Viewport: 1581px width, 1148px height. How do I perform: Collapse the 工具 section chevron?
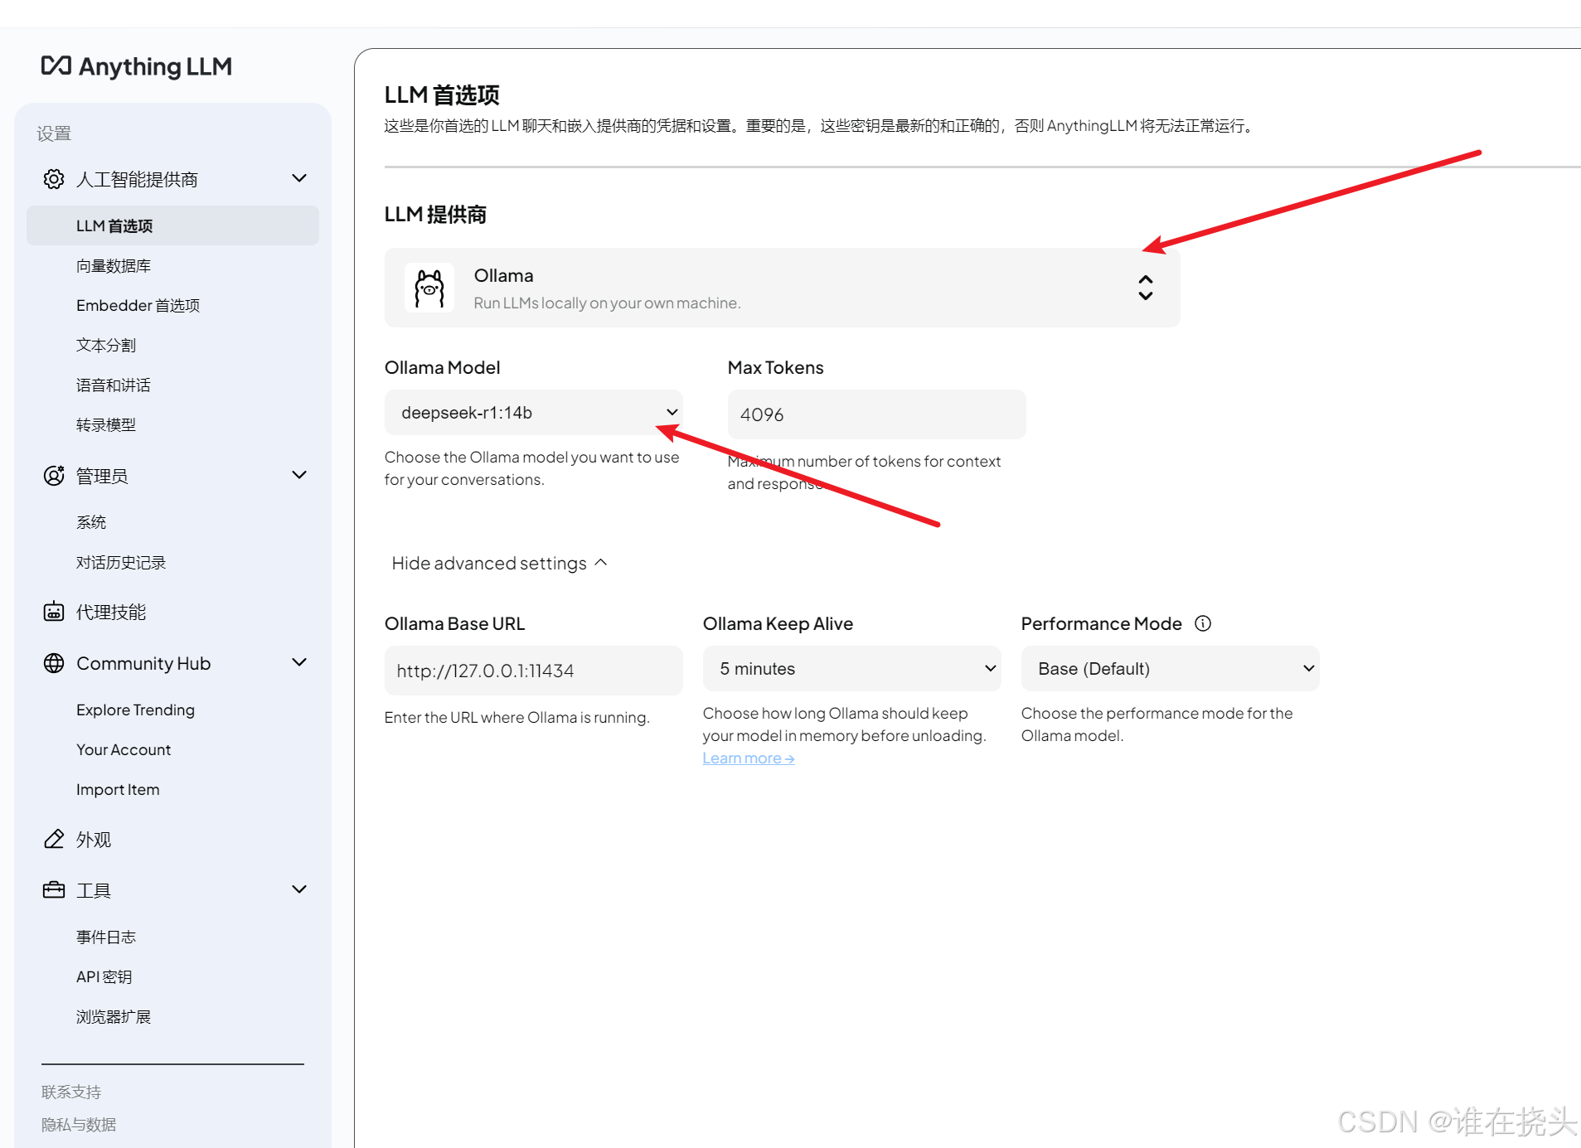pos(300,889)
